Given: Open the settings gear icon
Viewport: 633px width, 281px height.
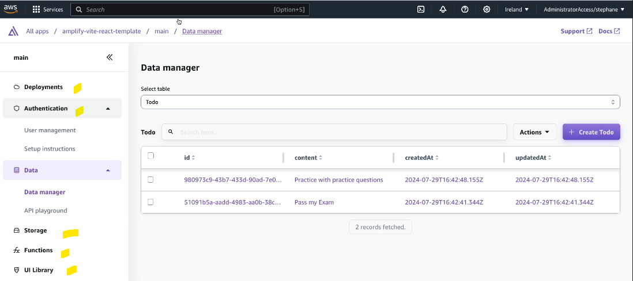Looking at the screenshot, I should [x=487, y=9].
